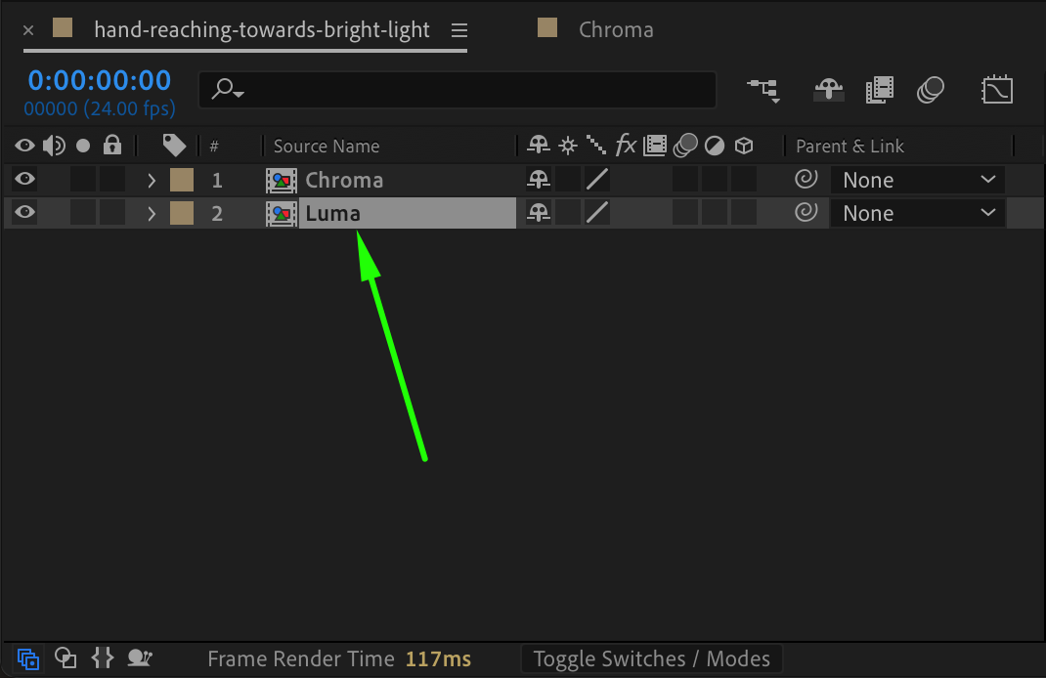
Task: Click the Luma layer label color swatch
Action: tap(182, 213)
